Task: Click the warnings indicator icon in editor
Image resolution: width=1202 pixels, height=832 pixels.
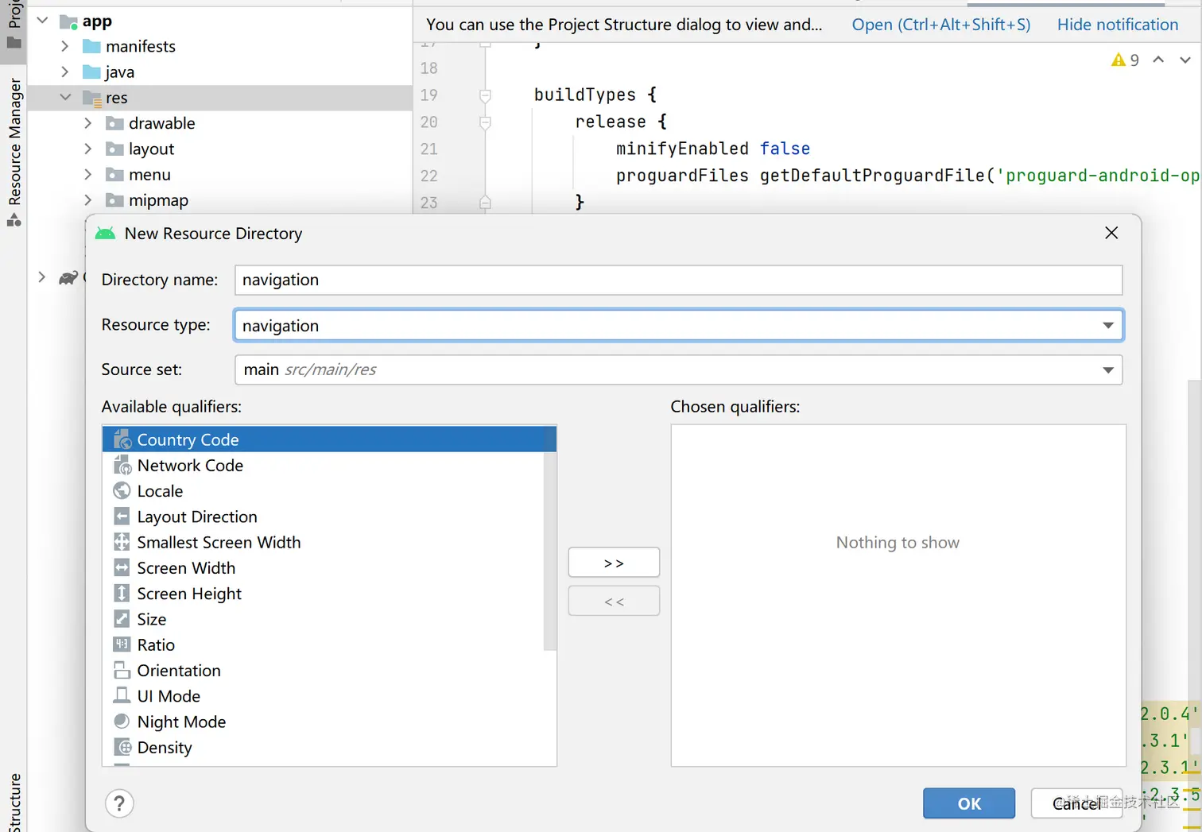Action: click(1119, 60)
